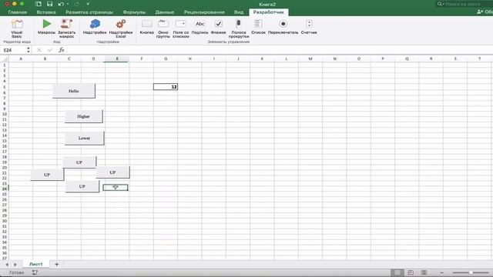Insert a Полоса прокрутки (Scroll Bar) control
The width and height of the screenshot is (493, 277).
239,28
